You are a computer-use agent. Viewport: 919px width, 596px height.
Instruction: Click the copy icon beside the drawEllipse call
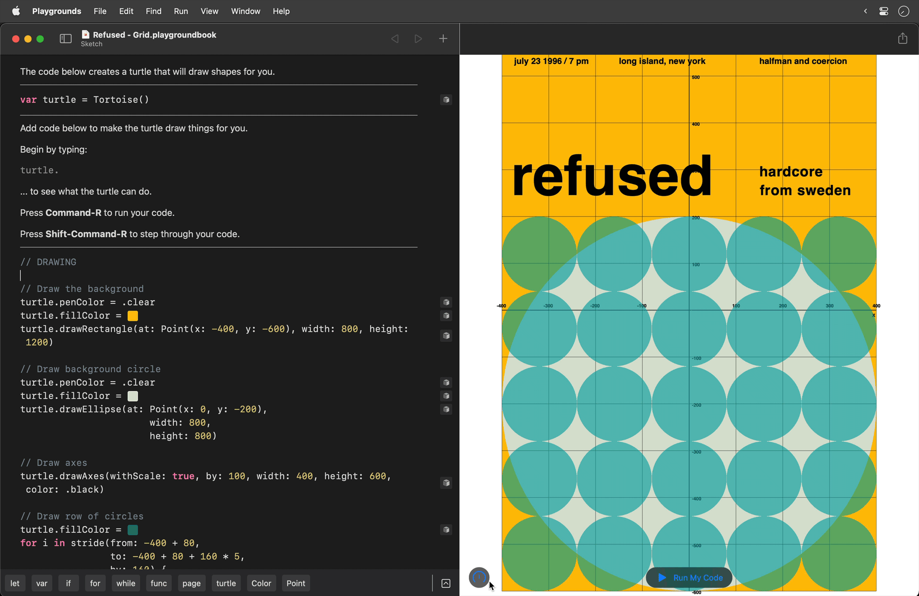pyautogui.click(x=446, y=409)
